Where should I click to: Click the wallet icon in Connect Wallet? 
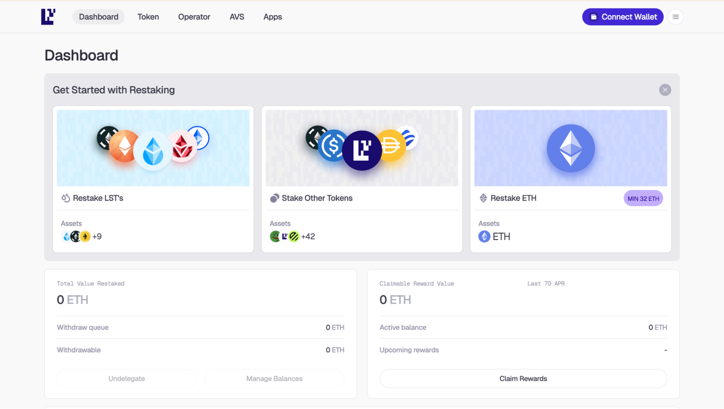tap(594, 17)
